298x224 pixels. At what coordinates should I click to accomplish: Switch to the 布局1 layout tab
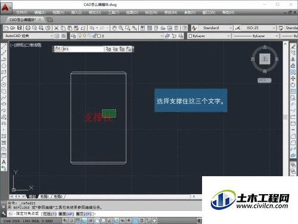(45, 197)
